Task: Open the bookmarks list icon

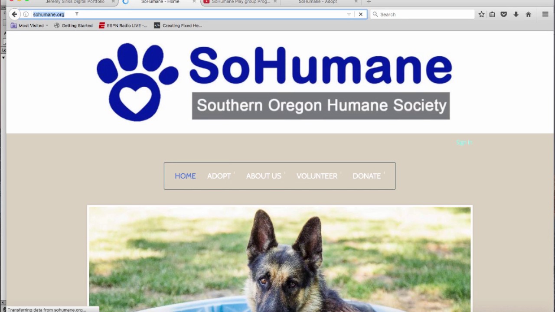Action: point(492,14)
